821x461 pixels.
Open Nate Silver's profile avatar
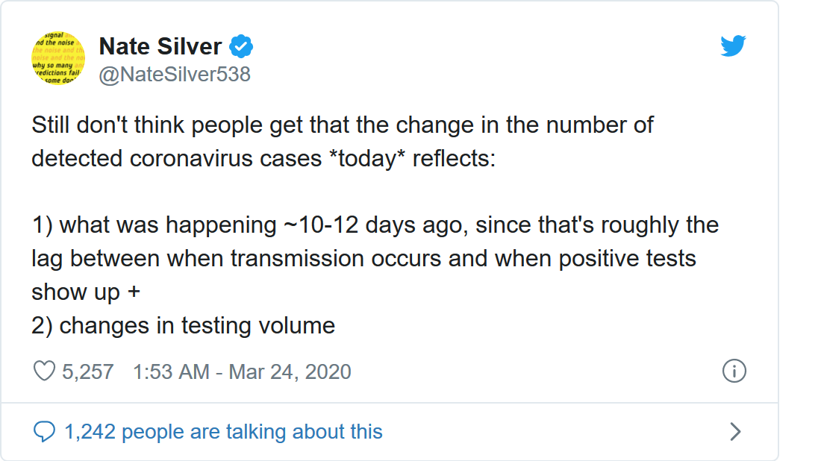click(58, 58)
